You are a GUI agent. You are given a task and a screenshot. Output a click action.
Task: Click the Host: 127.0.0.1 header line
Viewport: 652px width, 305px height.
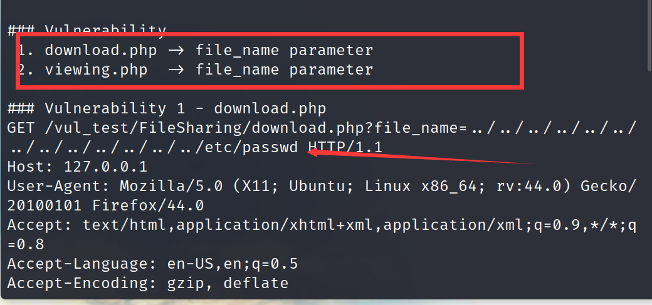point(77,167)
